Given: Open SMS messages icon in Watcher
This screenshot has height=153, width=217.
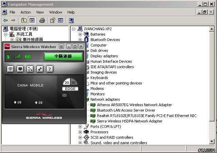Looking at the screenshot, I should click(20, 69).
